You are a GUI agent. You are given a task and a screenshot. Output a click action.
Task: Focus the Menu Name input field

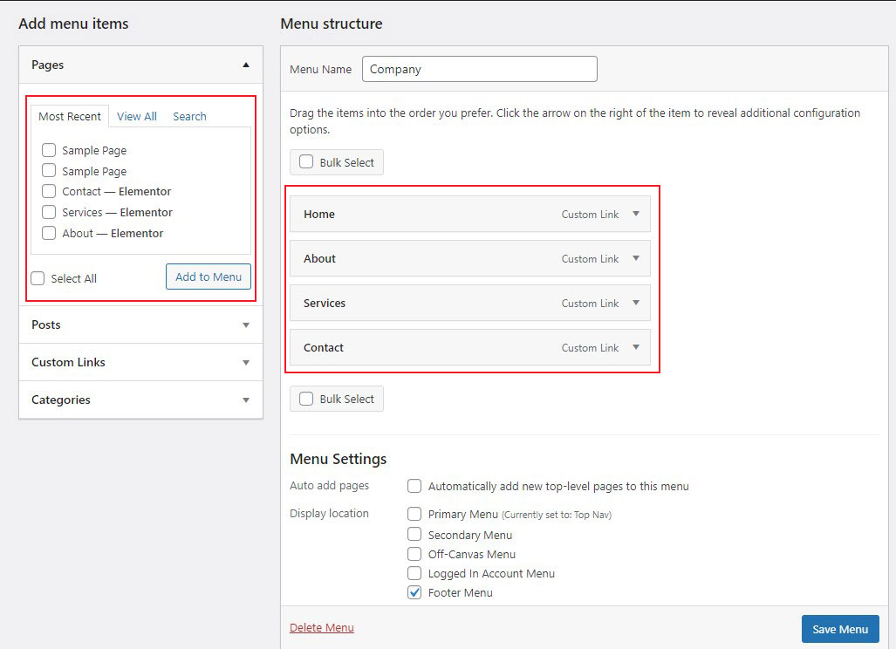tap(480, 69)
